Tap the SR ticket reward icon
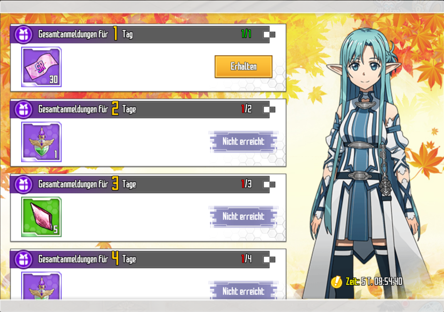444x312 pixels. pyautogui.click(x=41, y=67)
